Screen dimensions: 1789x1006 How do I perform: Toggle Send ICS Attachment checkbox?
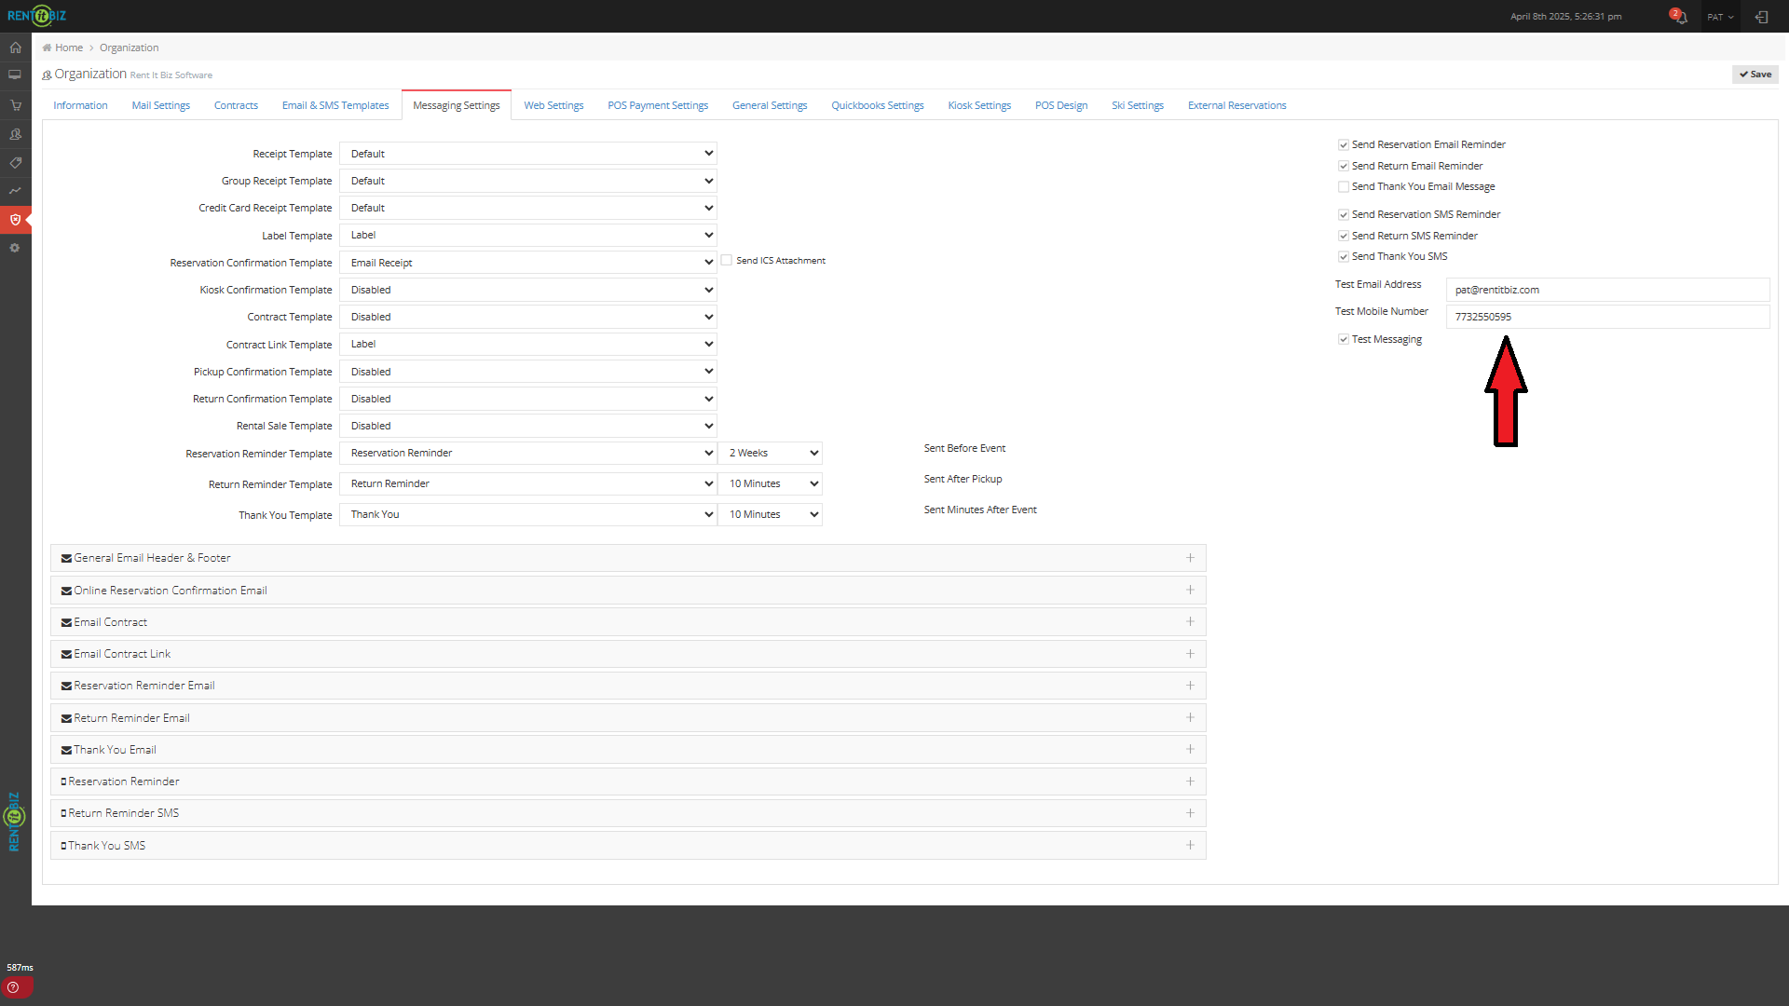point(727,261)
